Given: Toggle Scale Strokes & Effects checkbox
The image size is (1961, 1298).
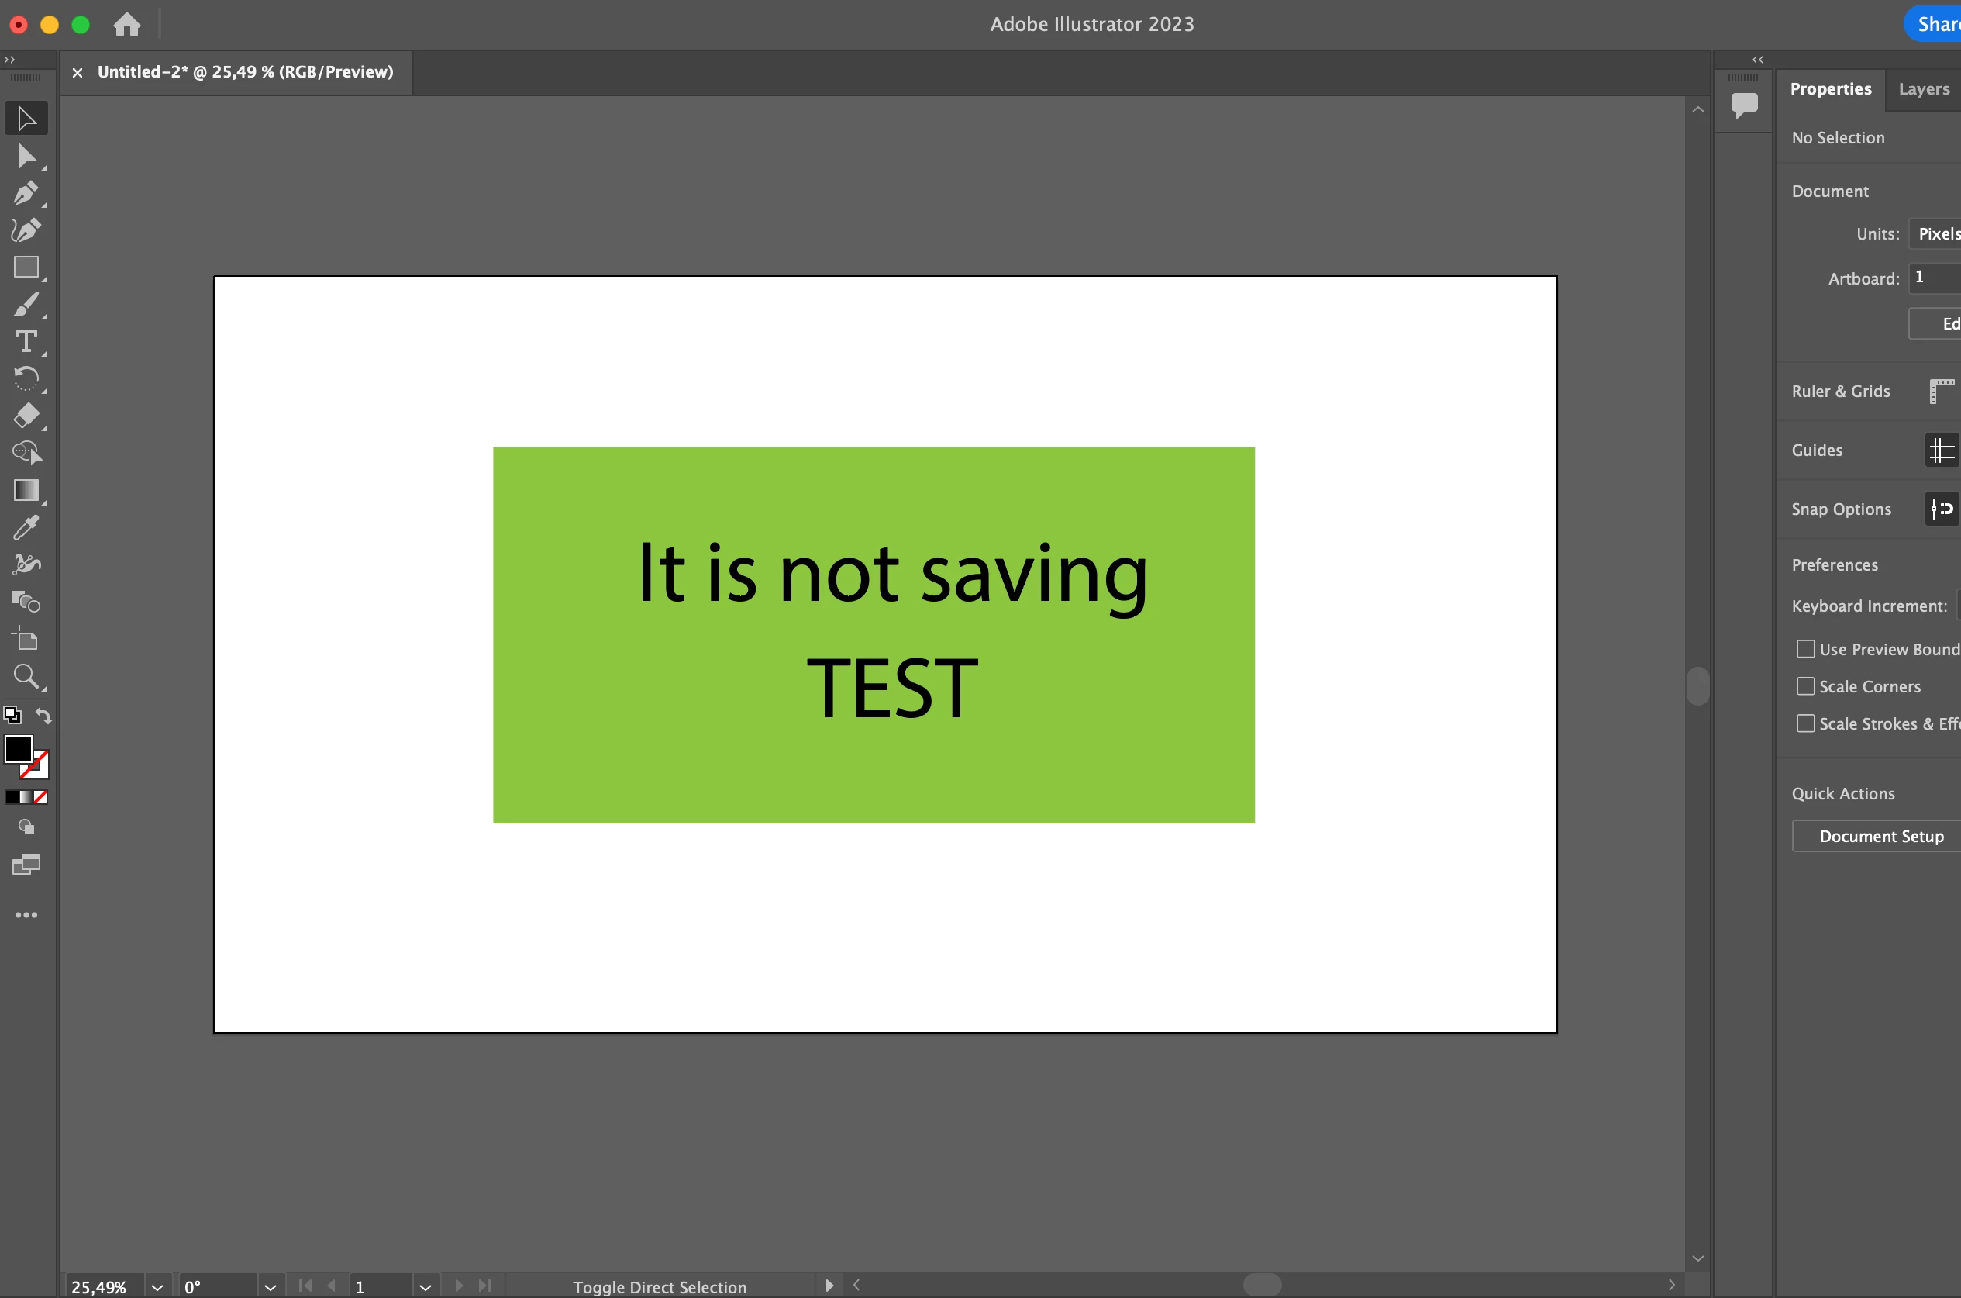Looking at the screenshot, I should pyautogui.click(x=1804, y=723).
